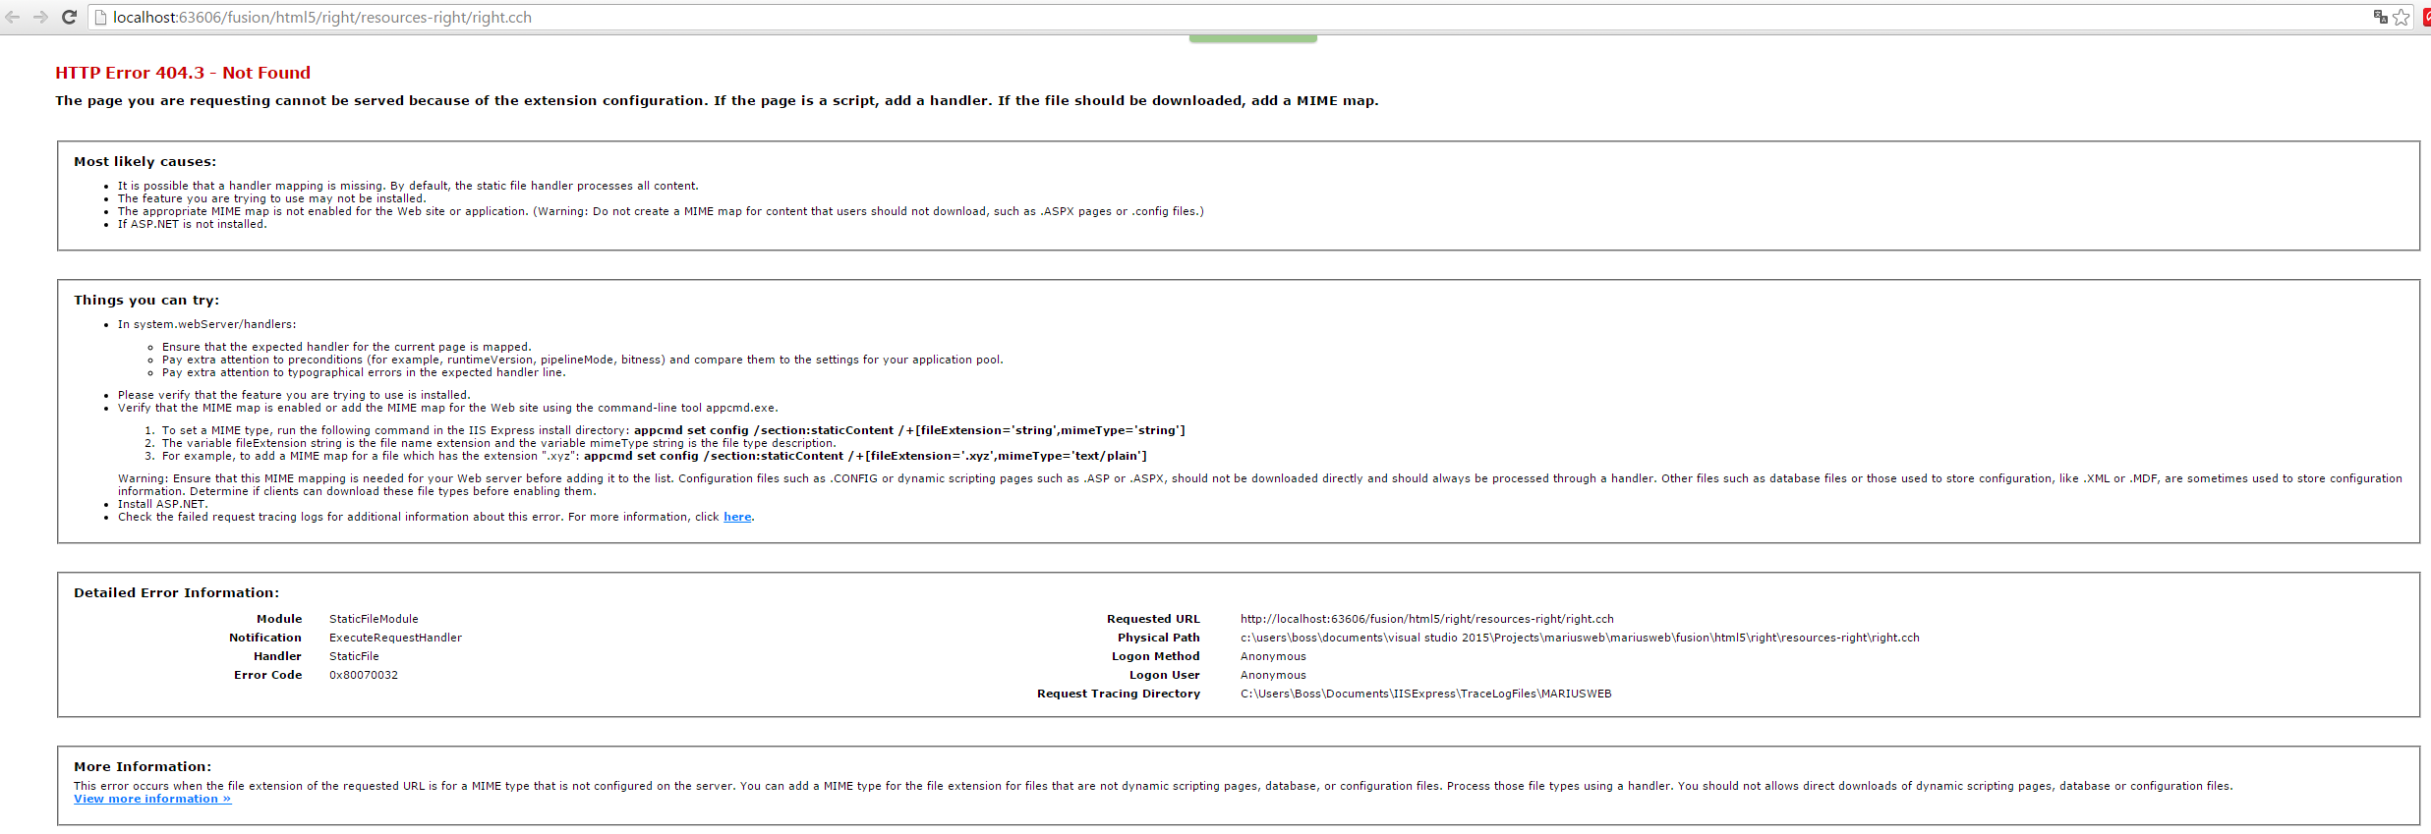Click the browser forward arrow
2431x834 pixels.
point(40,17)
